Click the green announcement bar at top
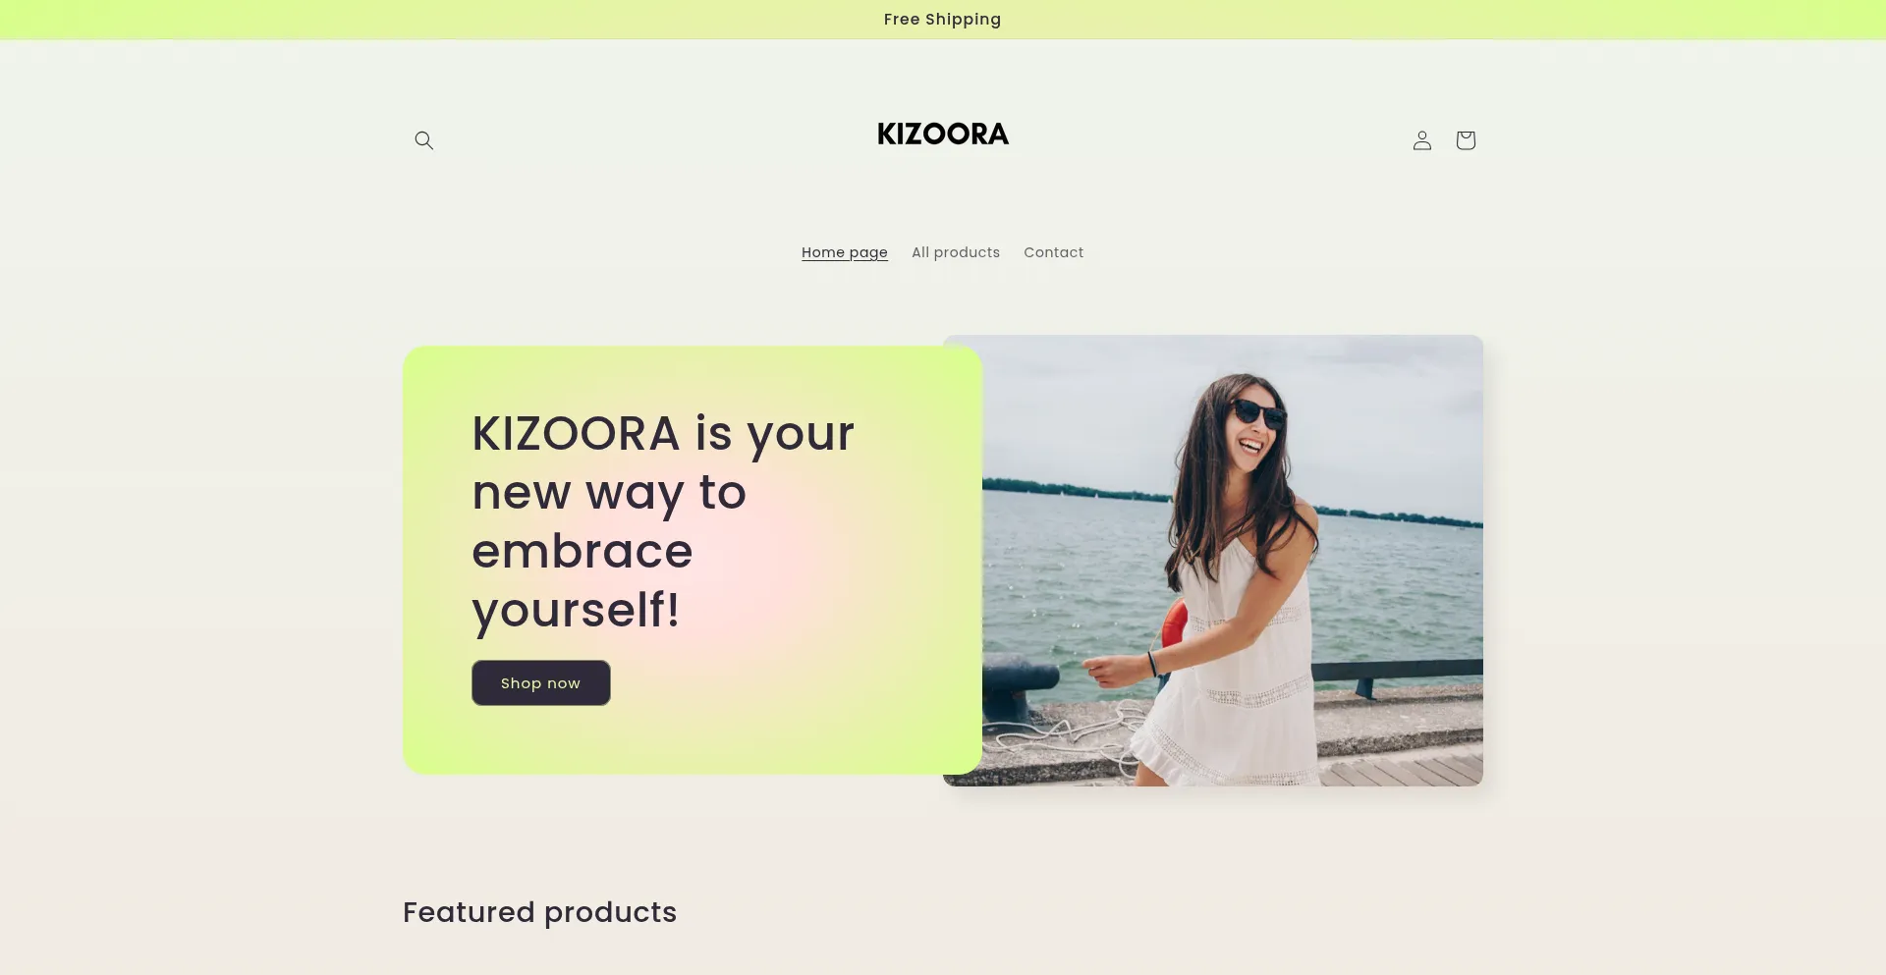 (x=943, y=20)
